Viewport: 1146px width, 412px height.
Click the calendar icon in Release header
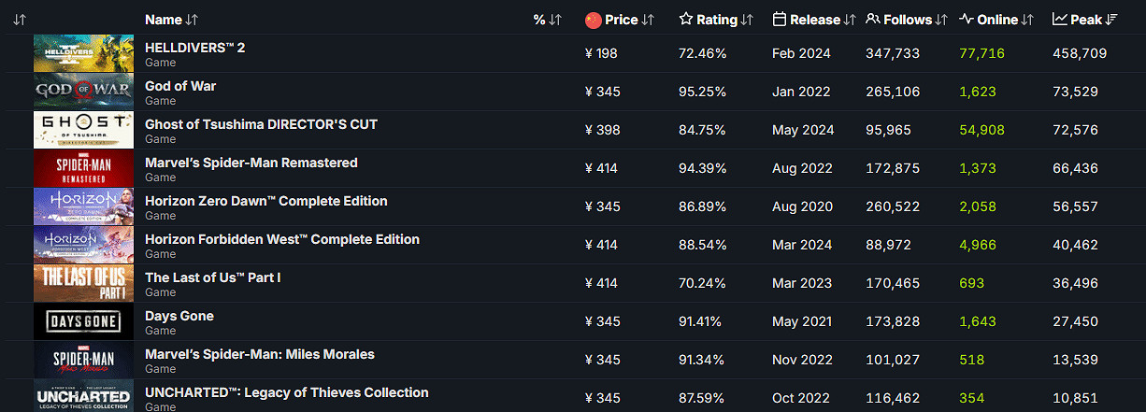pos(780,20)
